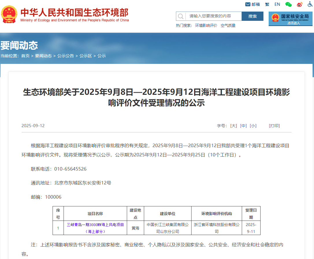
Task: Click the Weibo icon in header
Action: click(300, 4)
